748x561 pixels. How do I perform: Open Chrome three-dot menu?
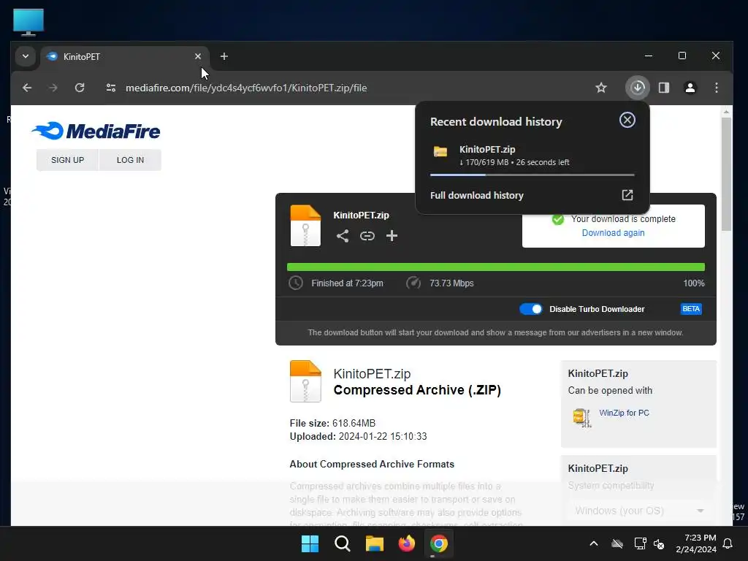pos(716,88)
